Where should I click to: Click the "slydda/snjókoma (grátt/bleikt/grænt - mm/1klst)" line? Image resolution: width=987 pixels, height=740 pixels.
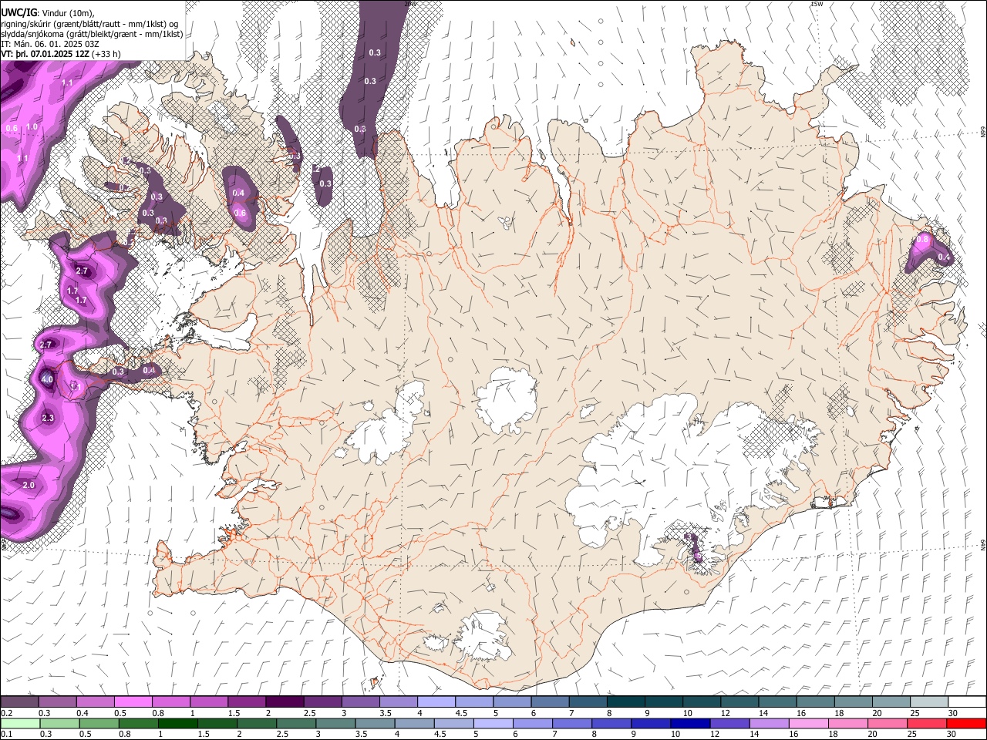pyautogui.click(x=92, y=34)
